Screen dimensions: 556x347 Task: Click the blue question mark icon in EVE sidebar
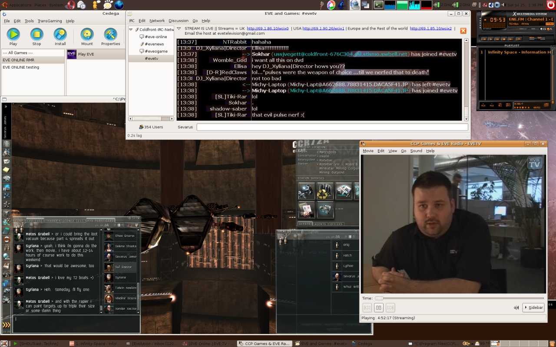tap(7, 283)
